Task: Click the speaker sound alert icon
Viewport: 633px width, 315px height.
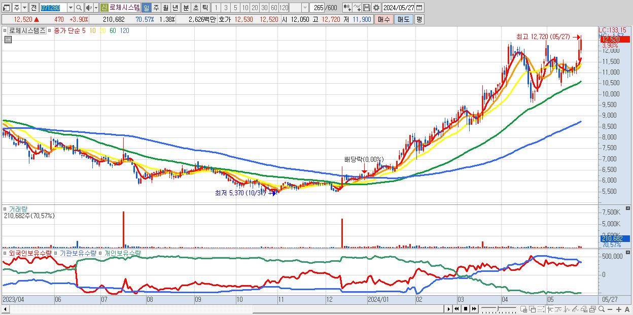Action: point(89,8)
